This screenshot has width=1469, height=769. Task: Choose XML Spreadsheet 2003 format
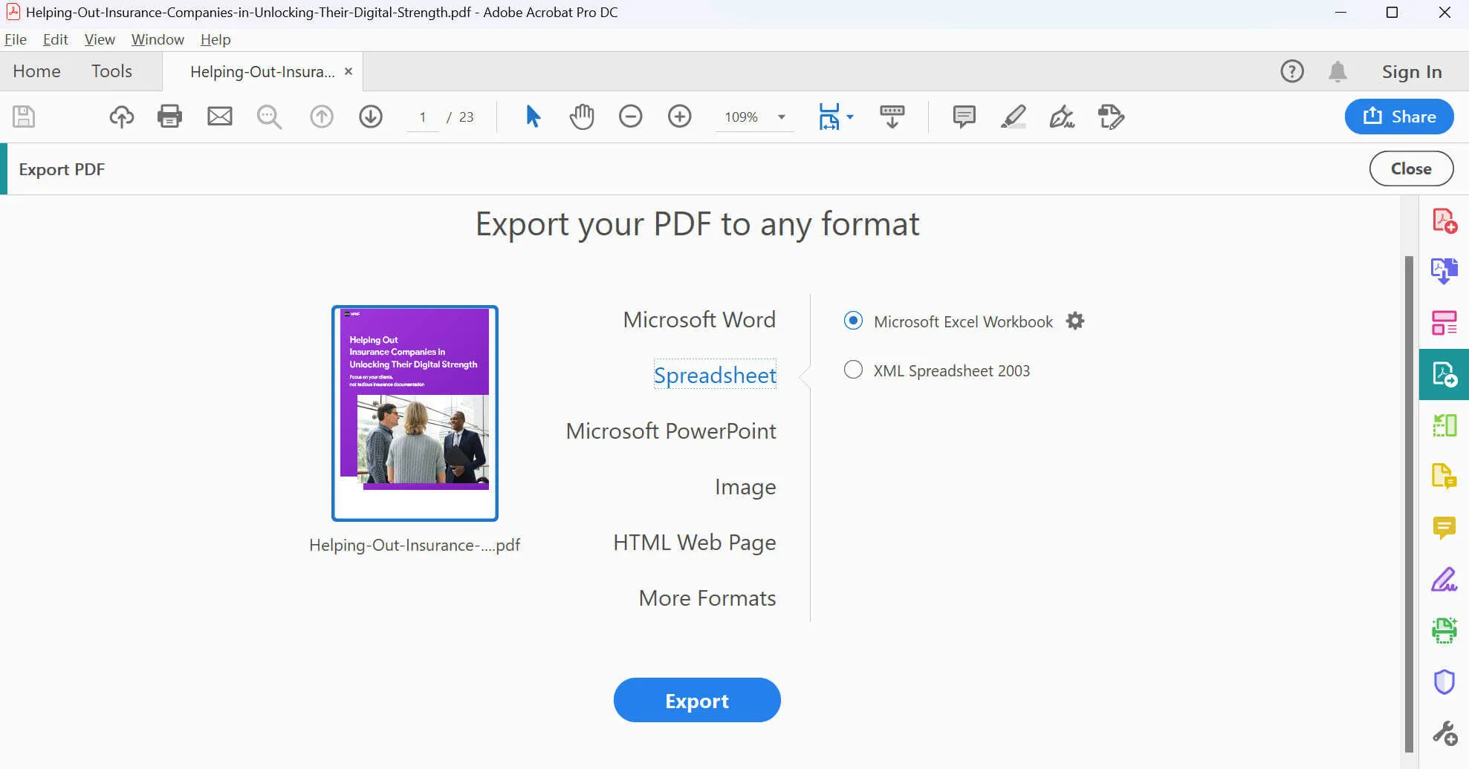[x=852, y=370]
